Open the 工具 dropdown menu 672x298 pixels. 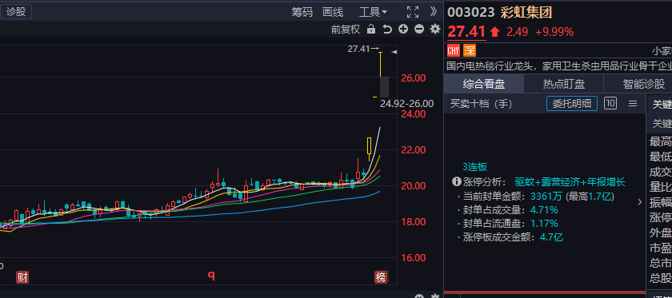click(373, 12)
